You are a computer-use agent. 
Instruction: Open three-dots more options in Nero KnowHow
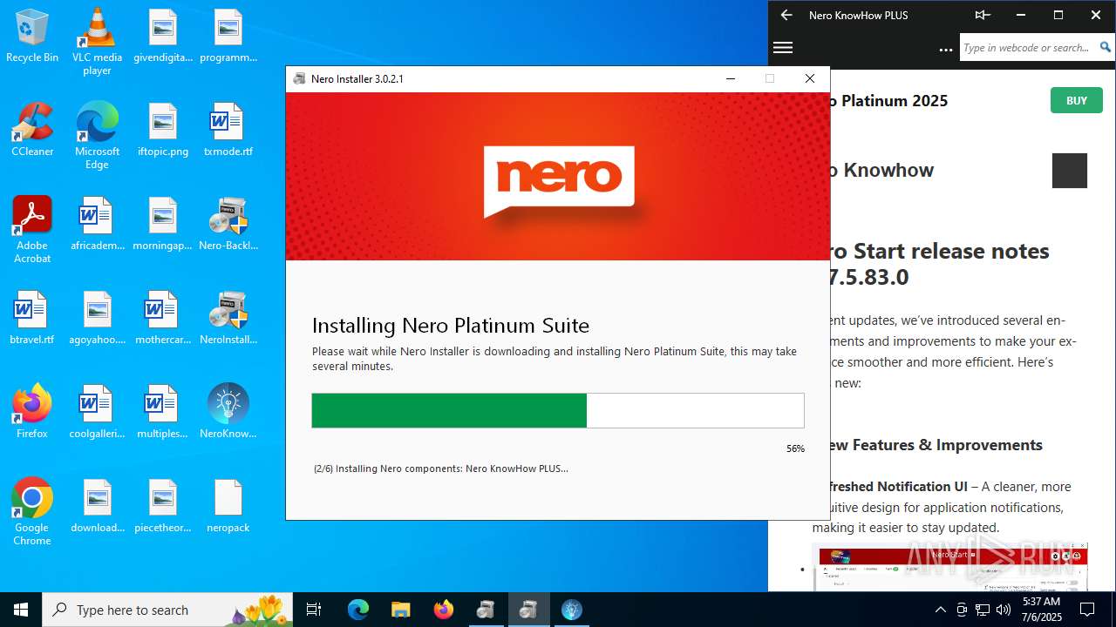click(946, 50)
